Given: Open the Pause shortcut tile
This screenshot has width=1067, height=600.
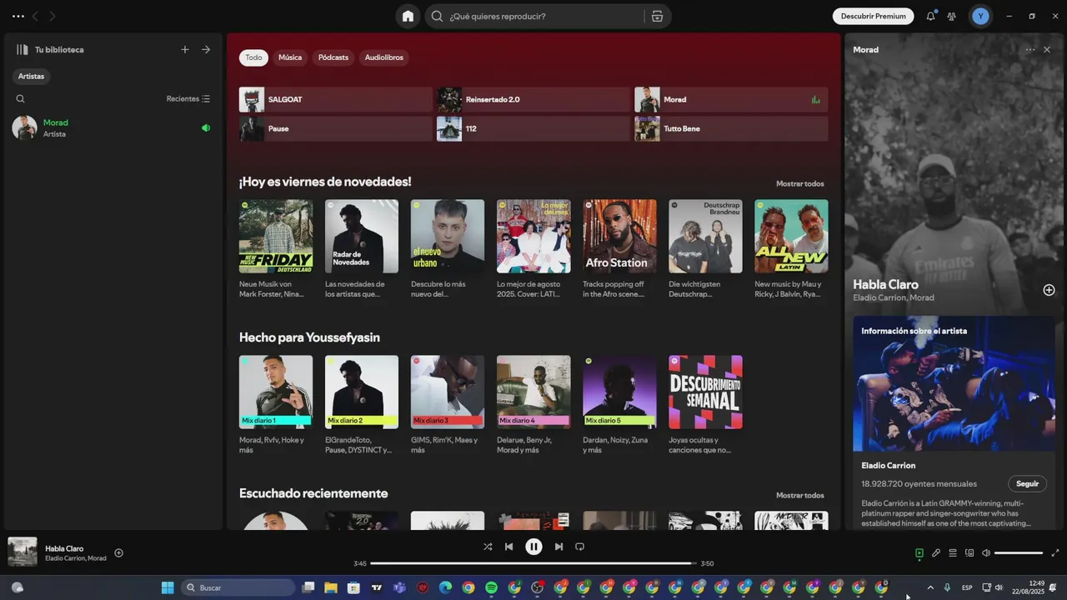Looking at the screenshot, I should click(335, 128).
